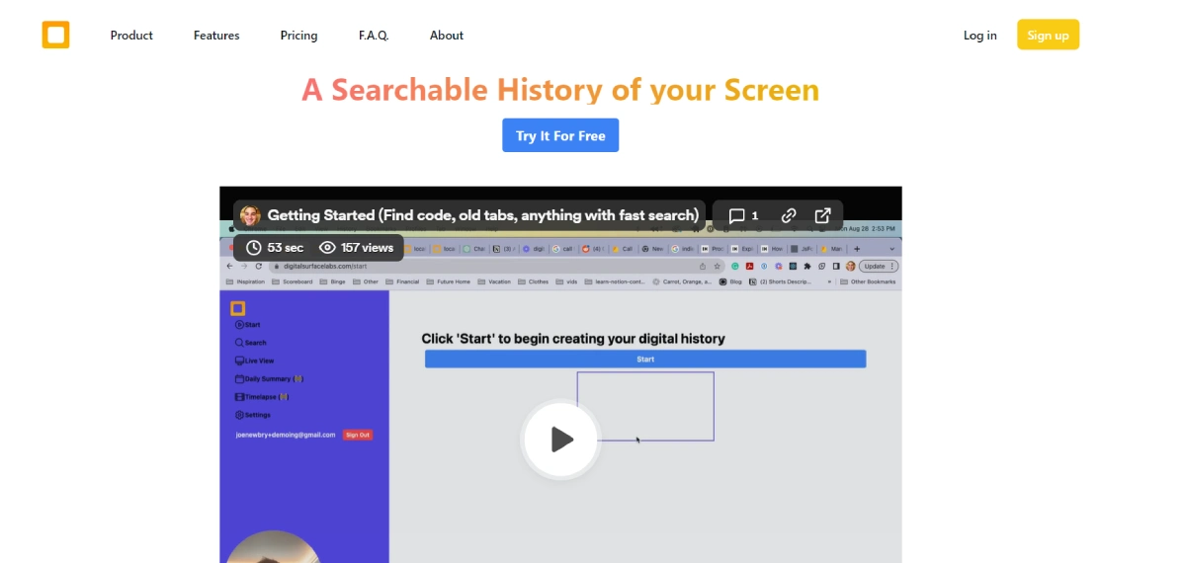Click the Log in link

(x=979, y=36)
